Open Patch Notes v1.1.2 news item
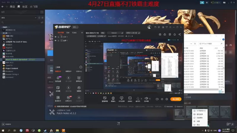Screen dimensions: 237x133 66,113
